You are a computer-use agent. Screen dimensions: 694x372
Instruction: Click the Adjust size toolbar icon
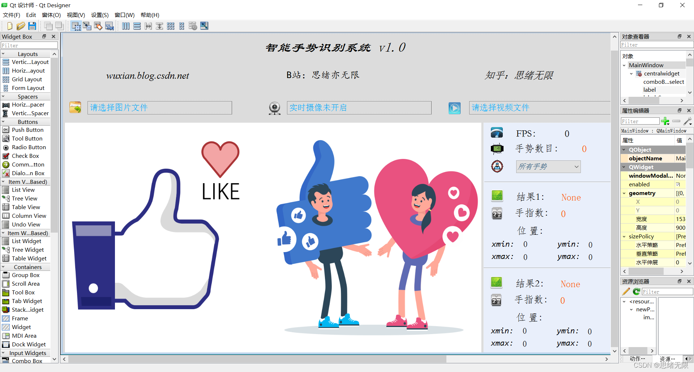tap(204, 26)
